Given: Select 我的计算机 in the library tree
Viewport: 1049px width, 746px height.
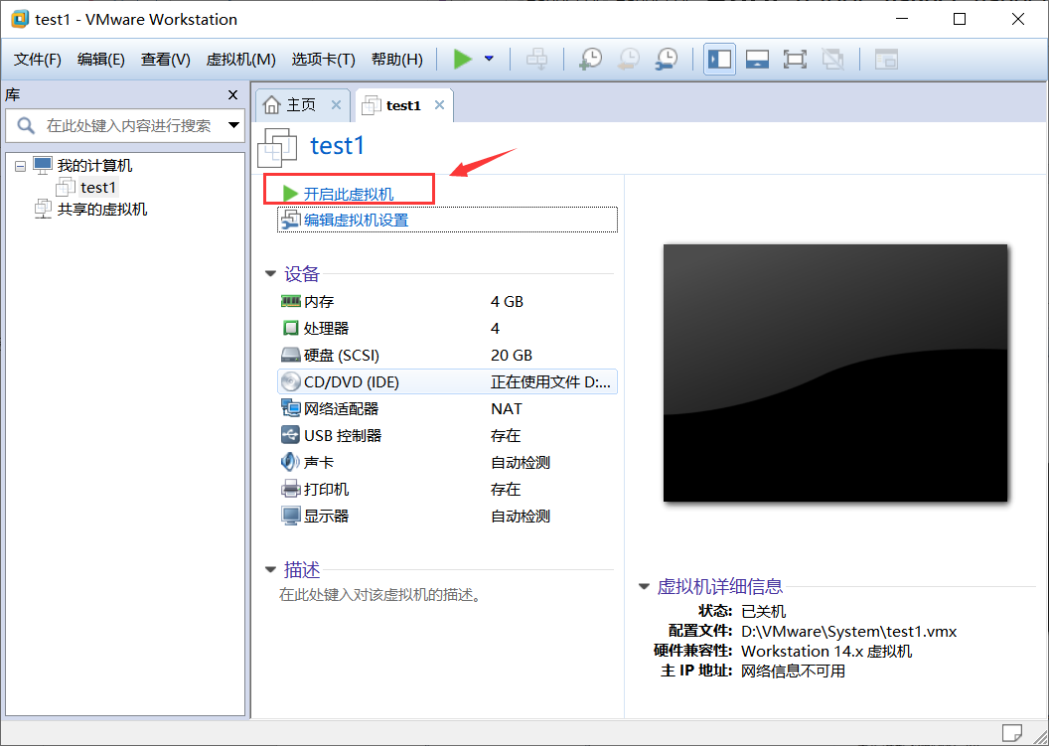Looking at the screenshot, I should point(94,165).
